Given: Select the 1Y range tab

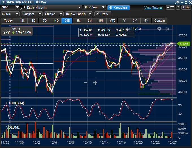Looking at the screenshot, I should coord(124,21).
